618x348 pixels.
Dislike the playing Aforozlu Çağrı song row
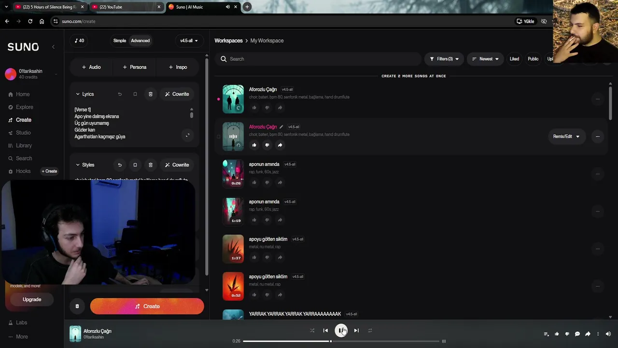pos(267,145)
